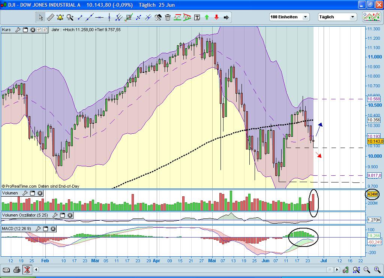Open the 100 Einheiten dropdown
This screenshot has width=384, height=278.
pyautogui.click(x=289, y=17)
